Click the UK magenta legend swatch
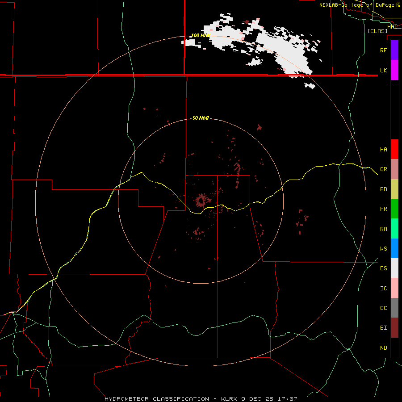Viewport: 402px width, 402px height. point(394,70)
